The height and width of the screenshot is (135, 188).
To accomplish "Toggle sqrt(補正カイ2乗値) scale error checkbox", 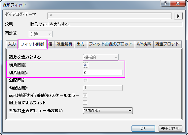I will click(85, 95).
